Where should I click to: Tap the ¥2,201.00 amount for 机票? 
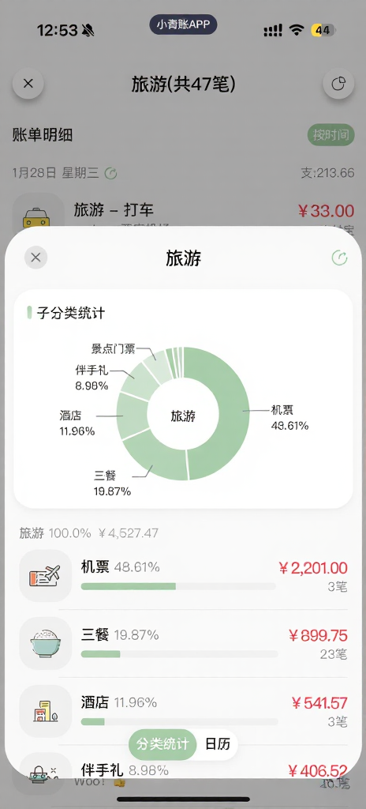(313, 568)
